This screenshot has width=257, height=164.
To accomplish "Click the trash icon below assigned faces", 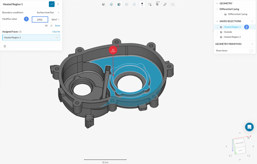I will coord(5,46).
